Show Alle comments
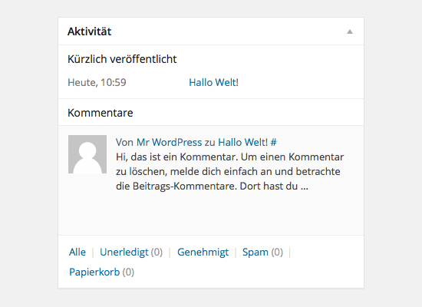 coord(77,253)
